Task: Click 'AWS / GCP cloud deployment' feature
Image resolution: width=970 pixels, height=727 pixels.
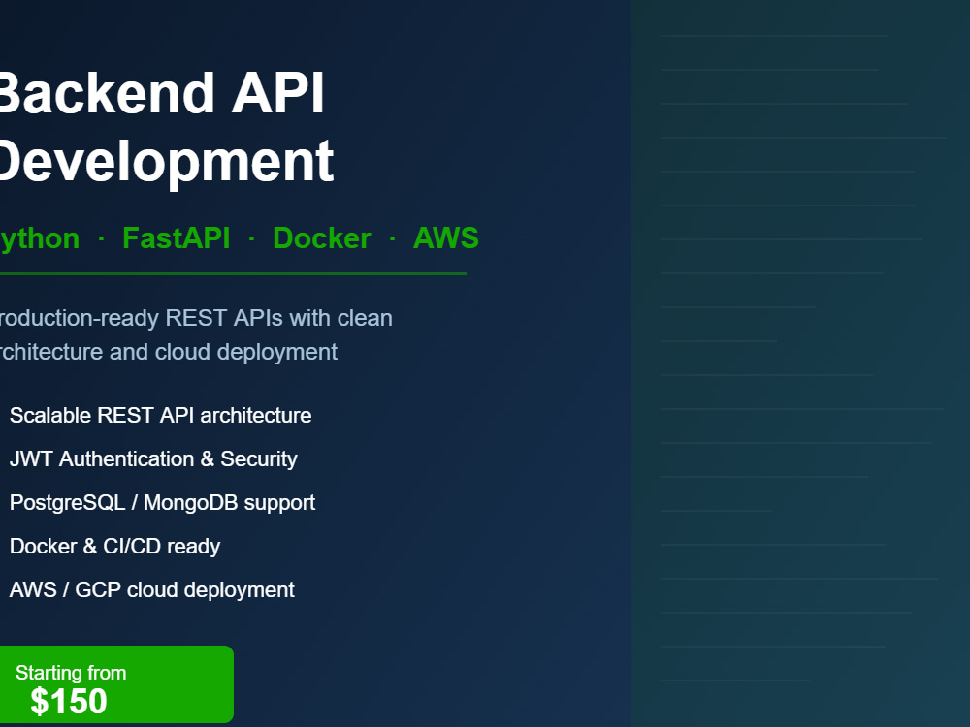Action: tap(151, 589)
